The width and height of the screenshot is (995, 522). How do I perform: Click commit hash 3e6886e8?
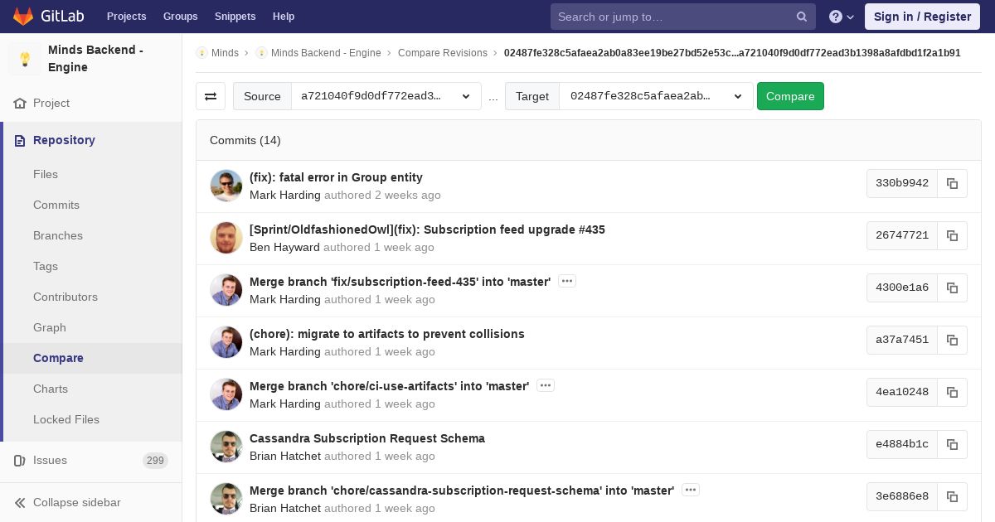coord(902,496)
